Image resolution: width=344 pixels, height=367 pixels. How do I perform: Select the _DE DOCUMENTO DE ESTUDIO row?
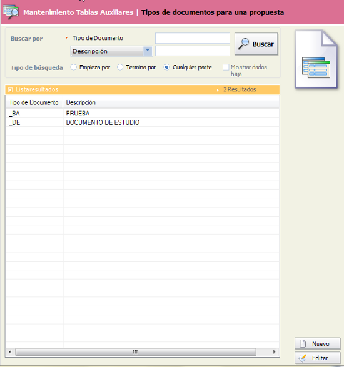(x=143, y=122)
